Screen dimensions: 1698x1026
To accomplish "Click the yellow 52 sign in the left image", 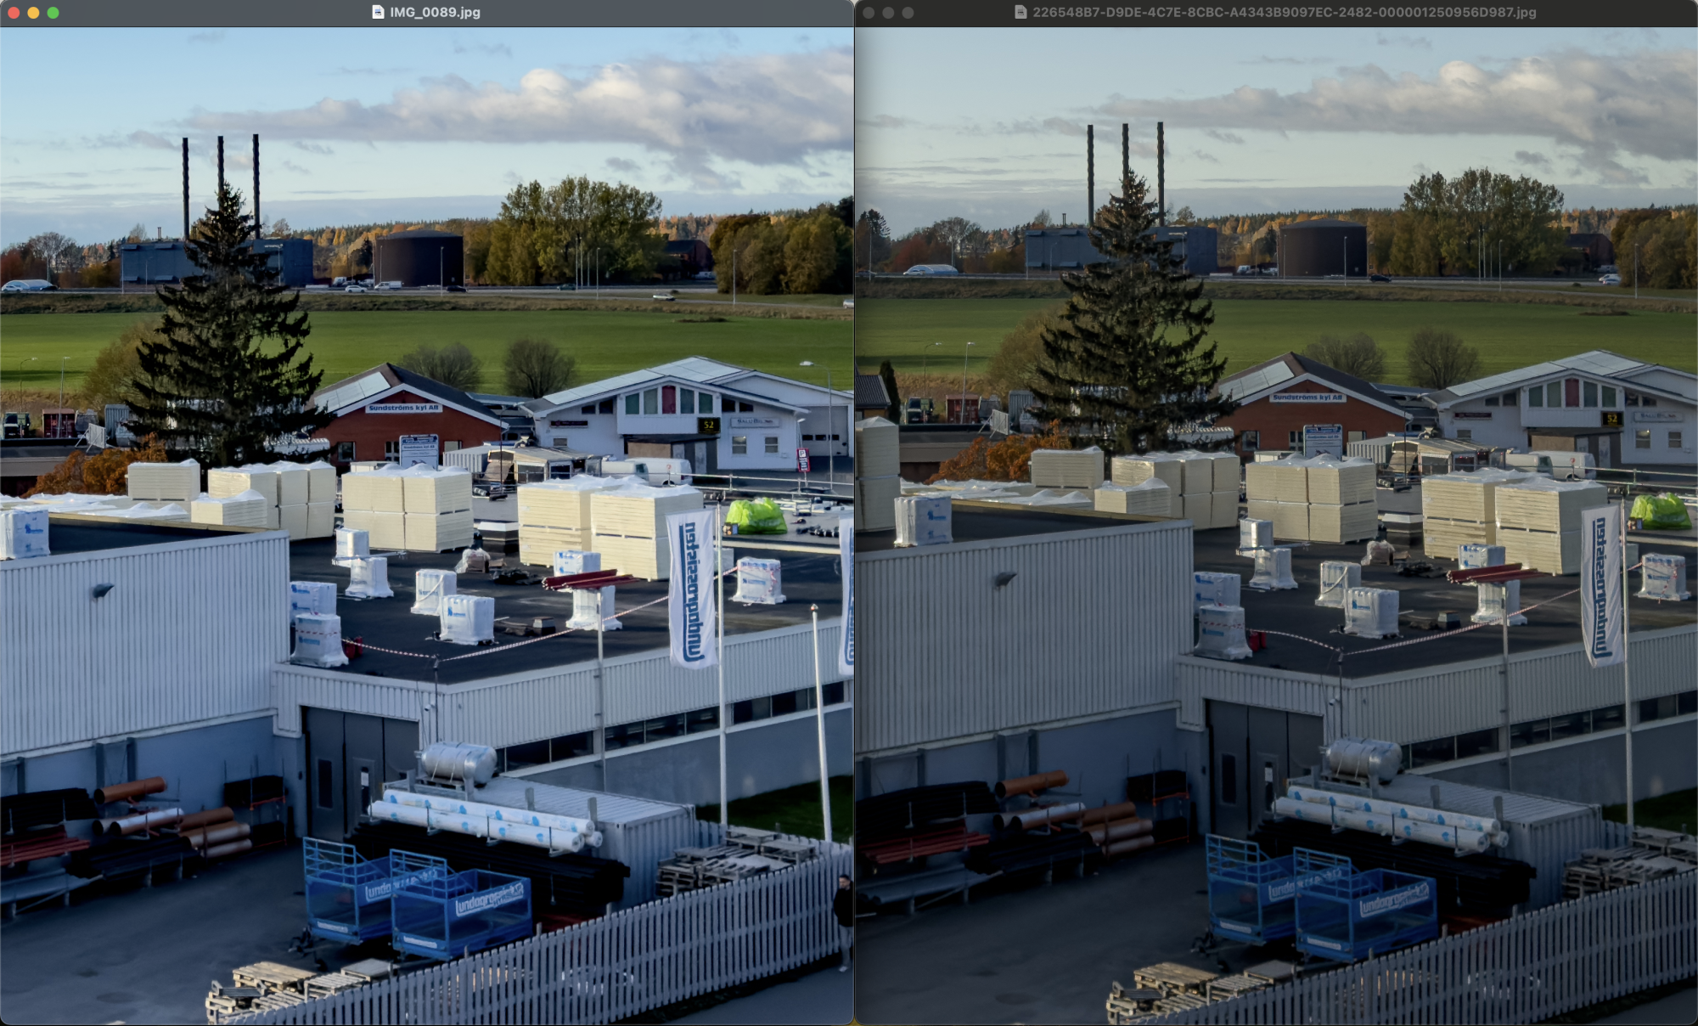I will pyautogui.click(x=708, y=425).
